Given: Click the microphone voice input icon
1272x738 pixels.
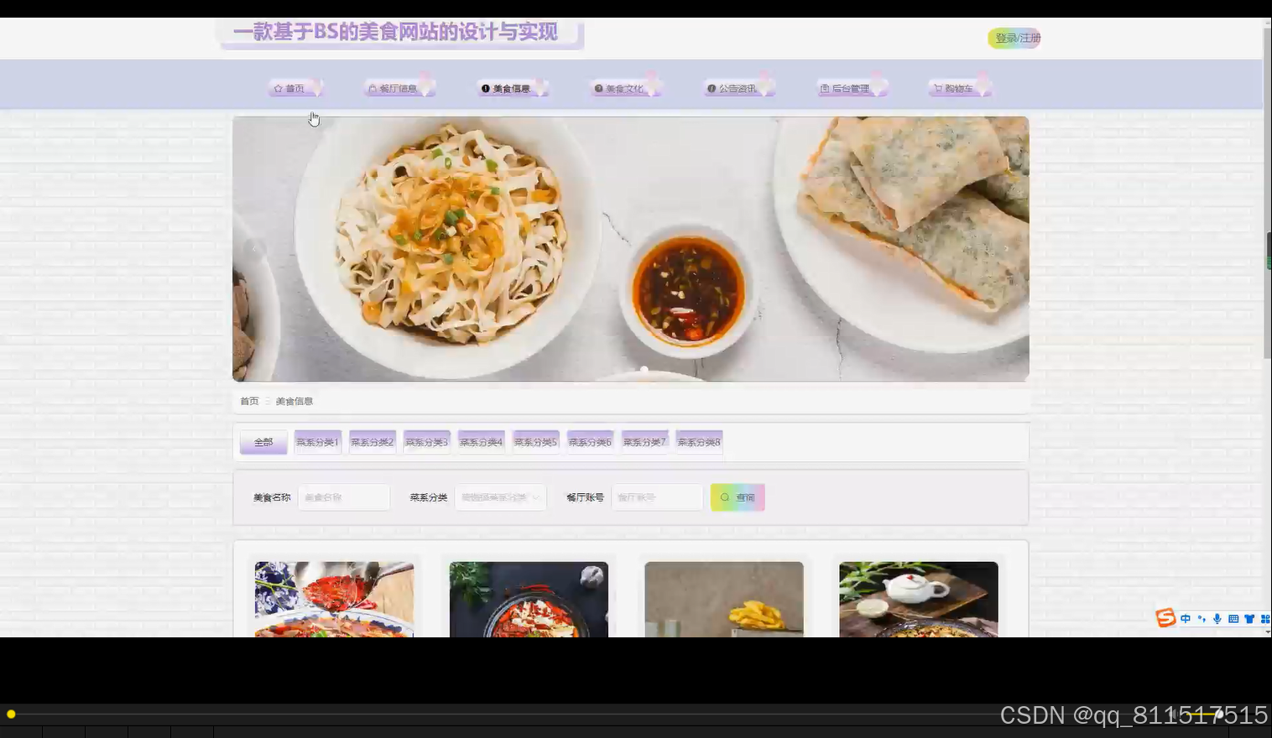Looking at the screenshot, I should [x=1217, y=619].
